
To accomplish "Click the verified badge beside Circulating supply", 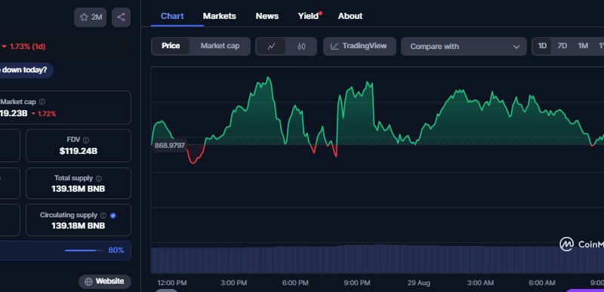I will (112, 216).
